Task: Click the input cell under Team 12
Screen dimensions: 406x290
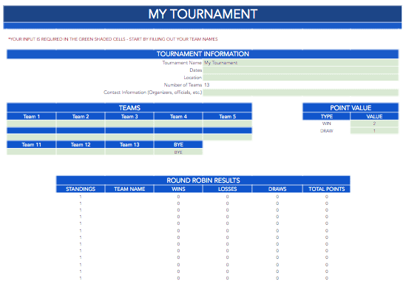Action: (x=81, y=152)
